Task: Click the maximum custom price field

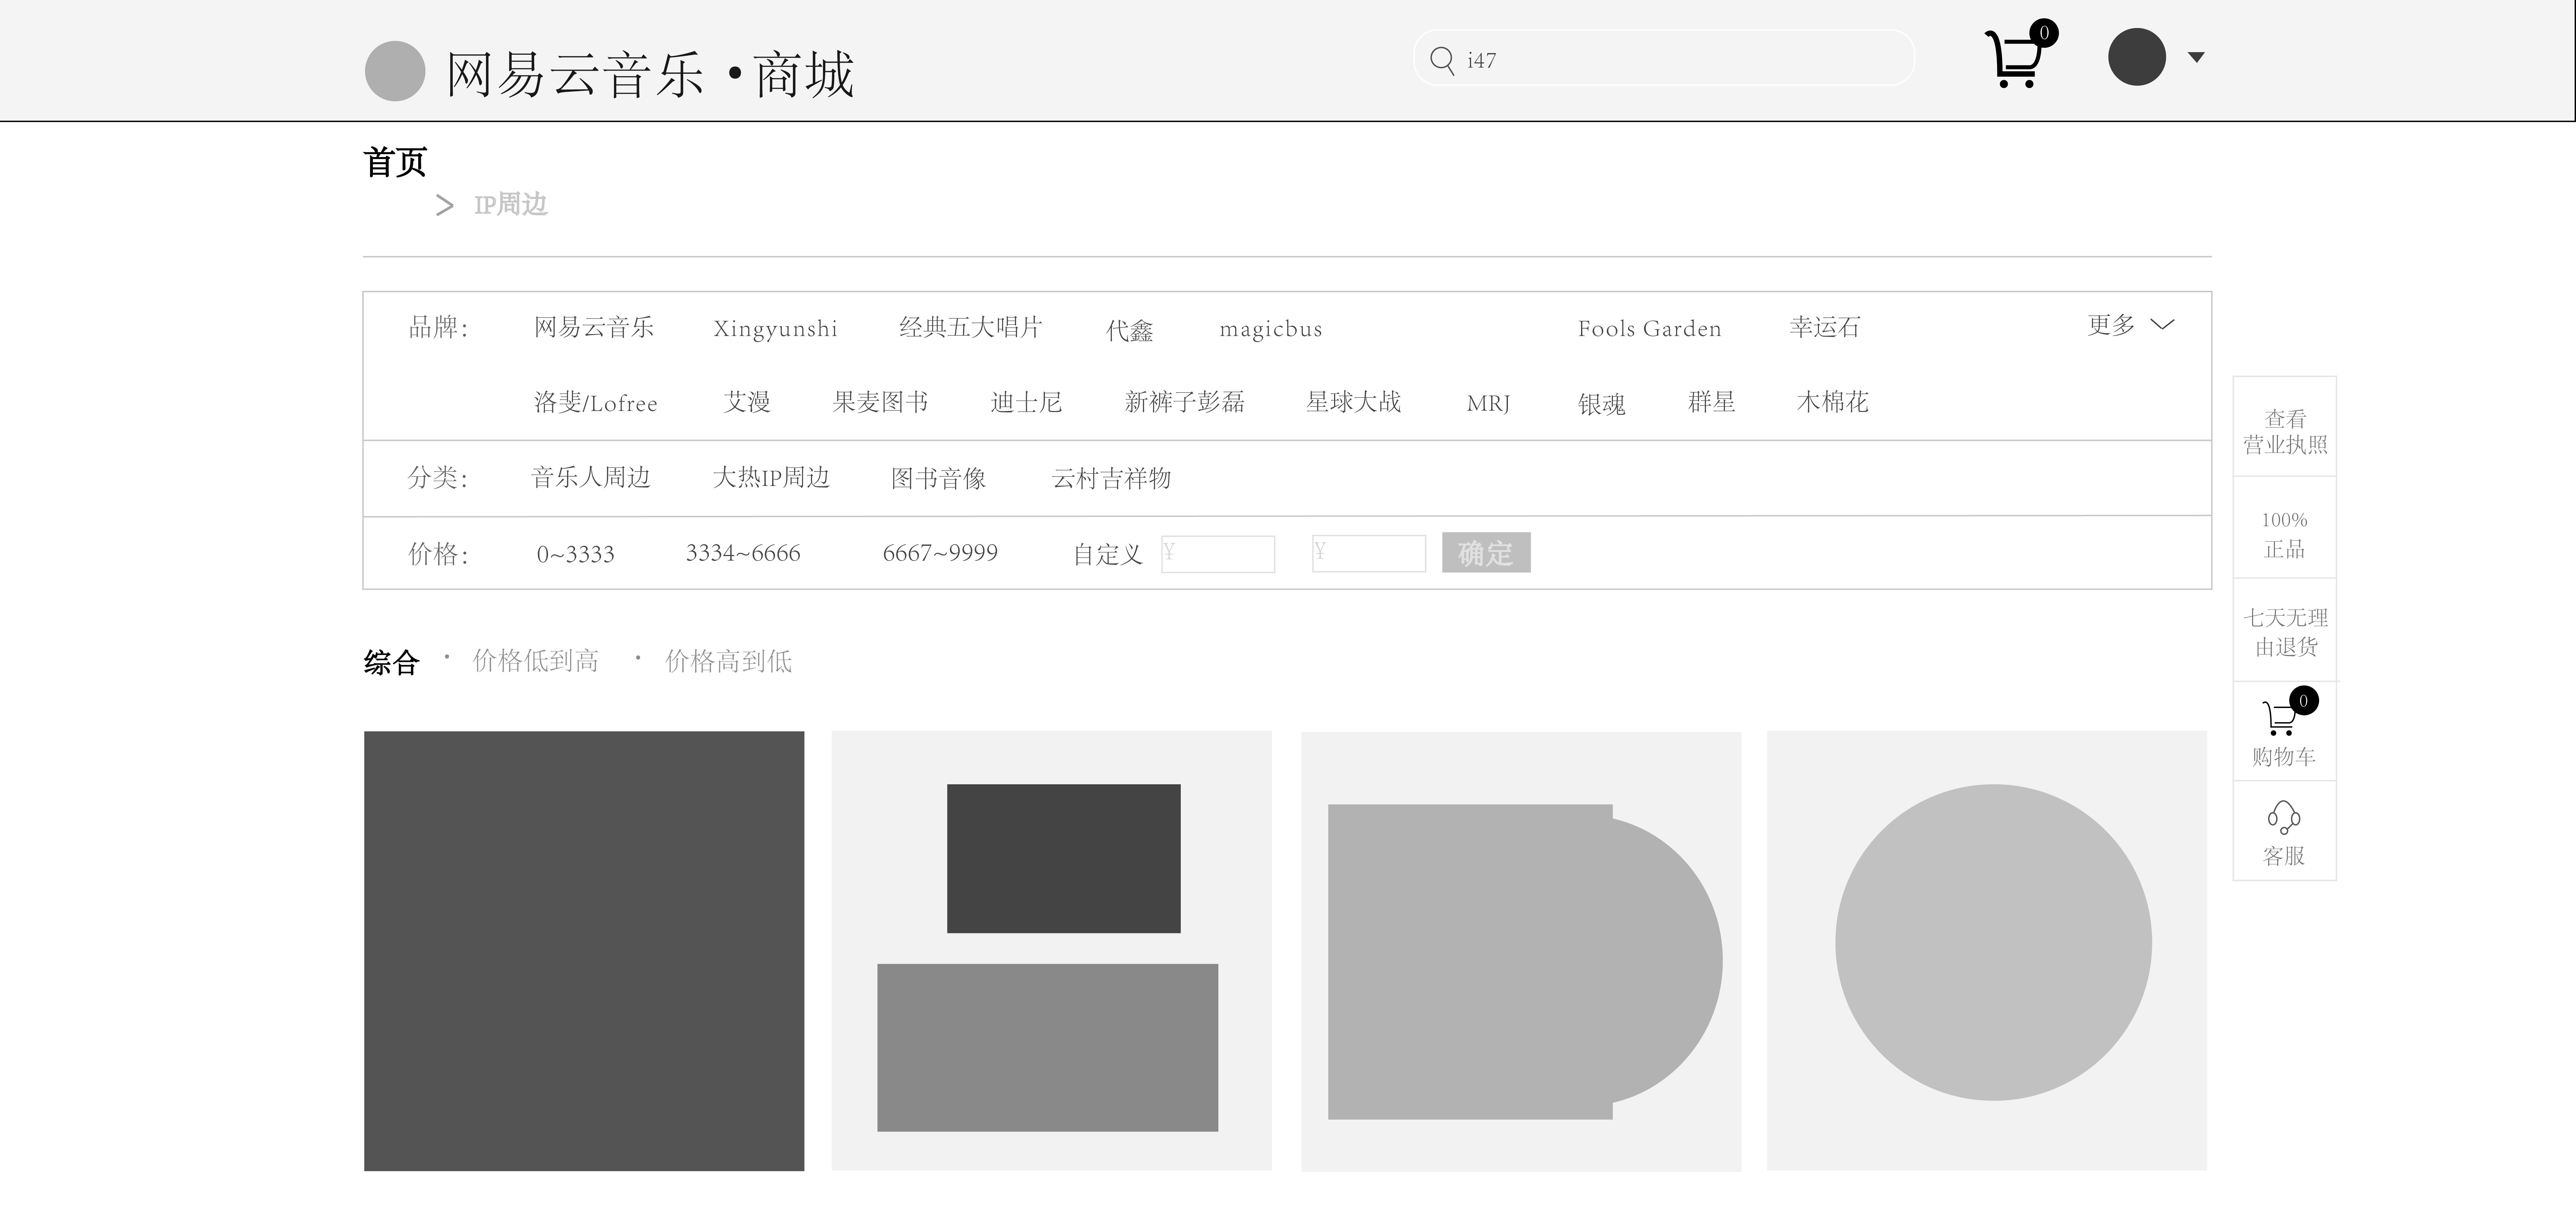Action: 1369,554
